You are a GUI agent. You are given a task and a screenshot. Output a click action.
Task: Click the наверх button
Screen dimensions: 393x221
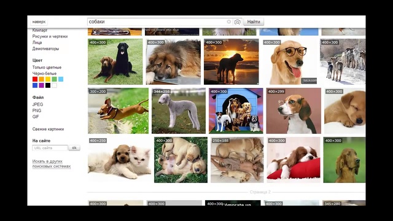tap(39, 22)
